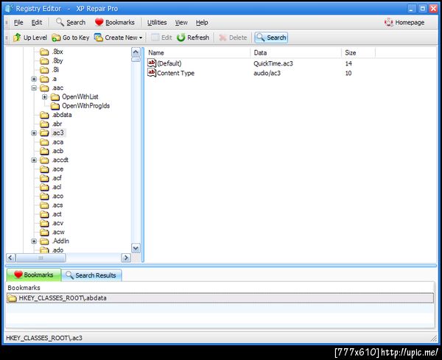Select the .ac3 tree item label

coord(58,133)
